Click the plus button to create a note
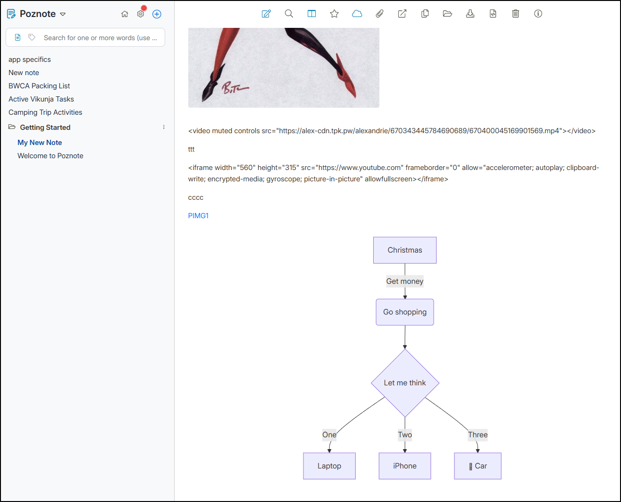621x502 pixels. click(157, 14)
